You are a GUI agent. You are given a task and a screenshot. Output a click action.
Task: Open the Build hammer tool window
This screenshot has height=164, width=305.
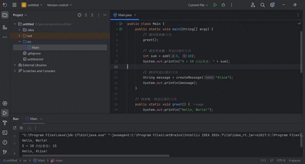(x=5, y=123)
